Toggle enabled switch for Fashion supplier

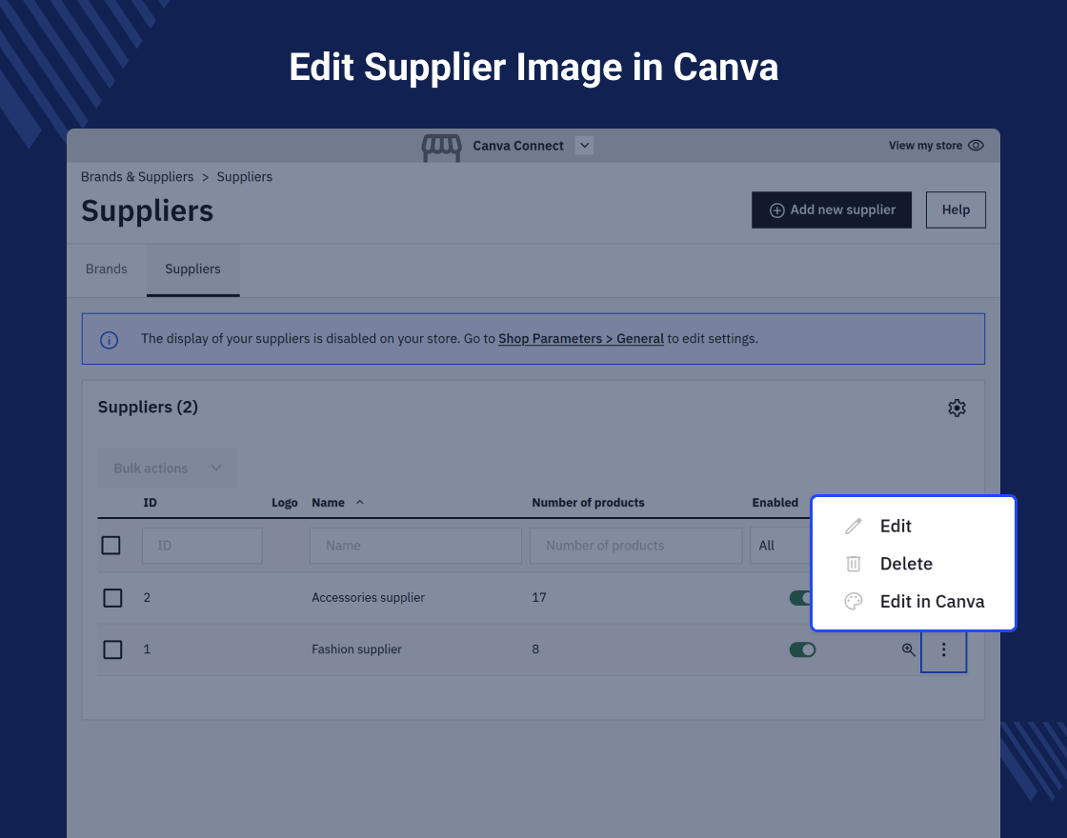[802, 649]
